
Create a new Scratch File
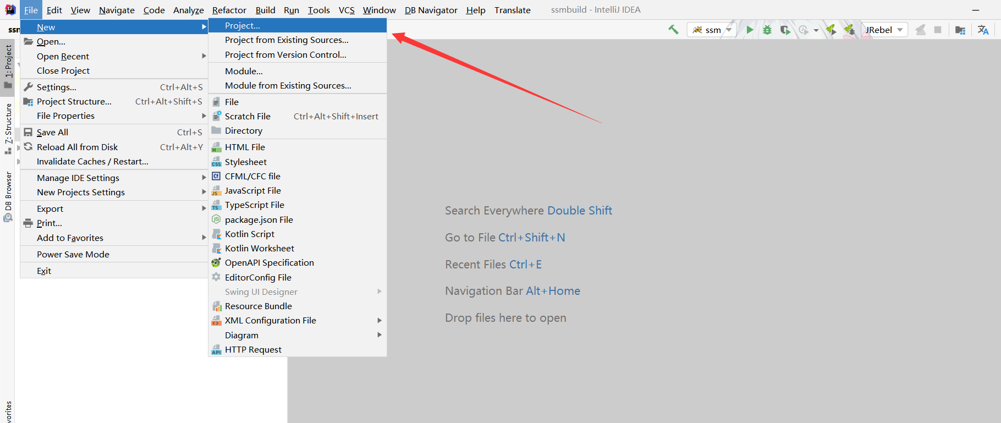(x=298, y=116)
